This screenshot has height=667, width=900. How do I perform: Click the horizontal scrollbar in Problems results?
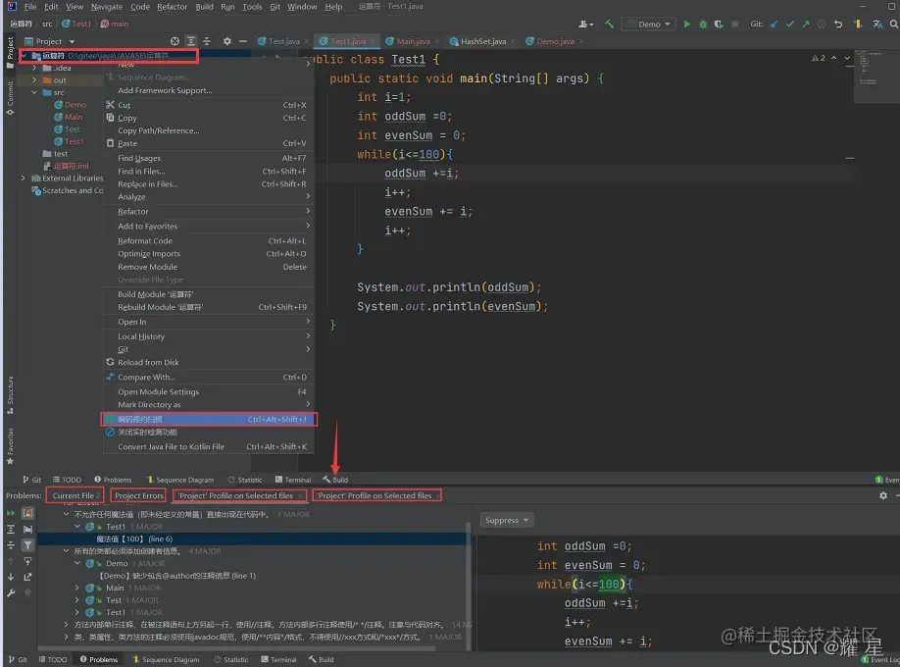236,648
